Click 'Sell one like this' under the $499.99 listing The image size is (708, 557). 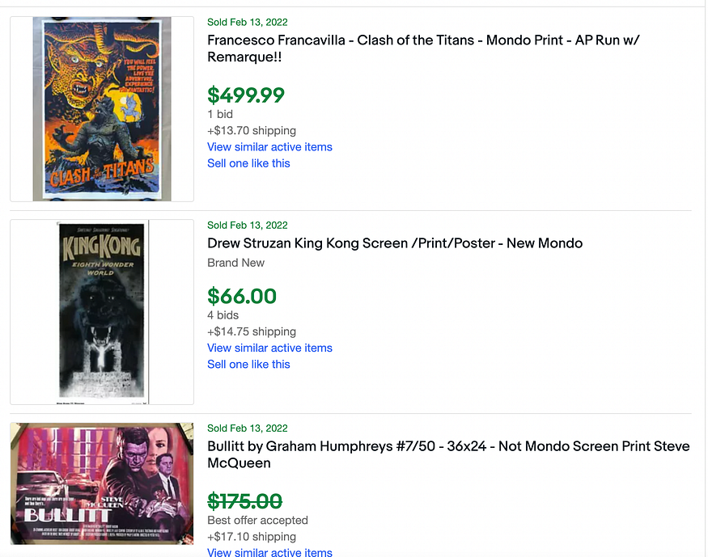point(248,162)
